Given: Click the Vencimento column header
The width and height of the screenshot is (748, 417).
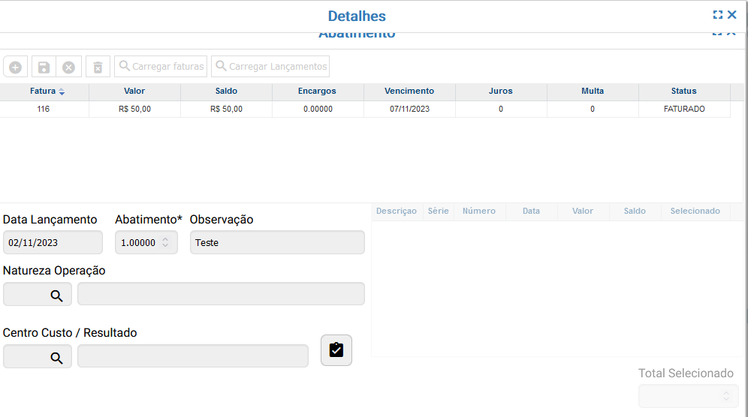Looking at the screenshot, I should 409,91.
